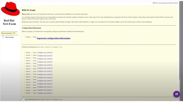This screenshot has height=102, width=183.
Task: Click the Red Hat Test Exam title
Action: (x=9, y=22)
